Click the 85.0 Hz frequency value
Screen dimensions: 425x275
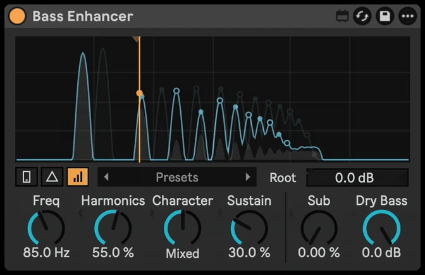pyautogui.click(x=46, y=252)
